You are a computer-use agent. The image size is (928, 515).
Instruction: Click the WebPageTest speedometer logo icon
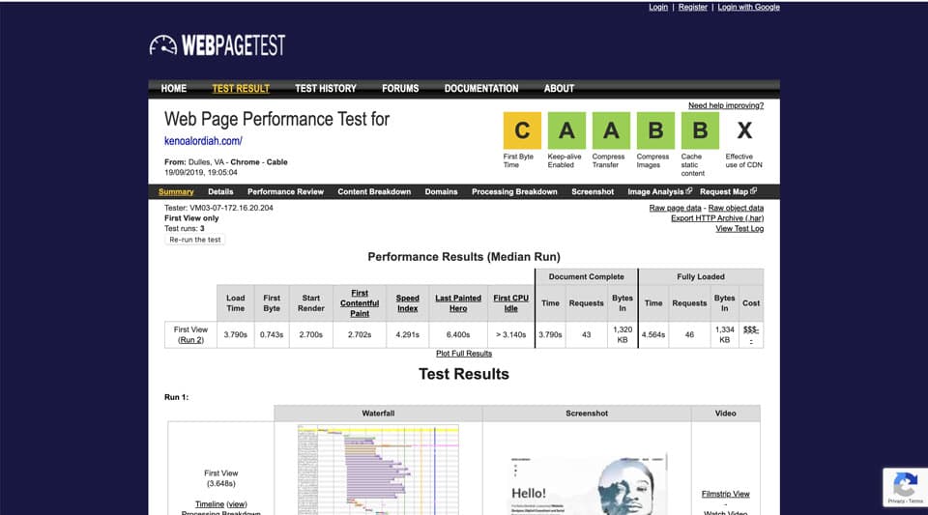tap(162, 45)
